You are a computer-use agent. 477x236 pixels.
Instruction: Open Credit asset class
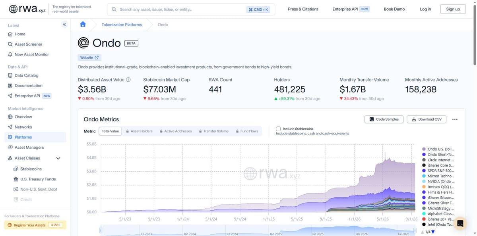pyautogui.click(x=23, y=200)
